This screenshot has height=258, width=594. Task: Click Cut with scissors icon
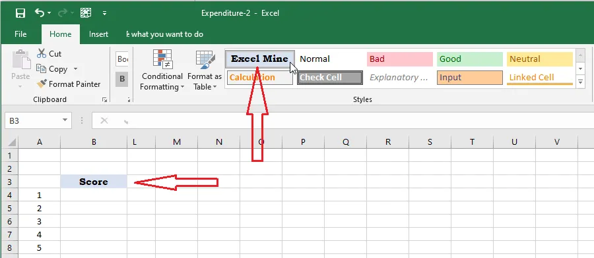[x=49, y=53]
